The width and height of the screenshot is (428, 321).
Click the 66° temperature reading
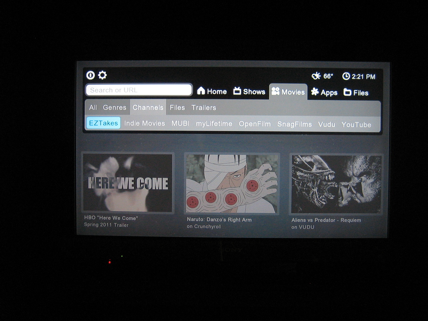(328, 76)
